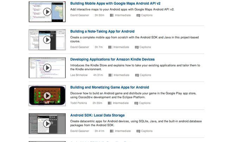Viewport: 232px width, 142px height.
Task: Click the level icon in Kindle Devices row
Action: pos(110,75)
